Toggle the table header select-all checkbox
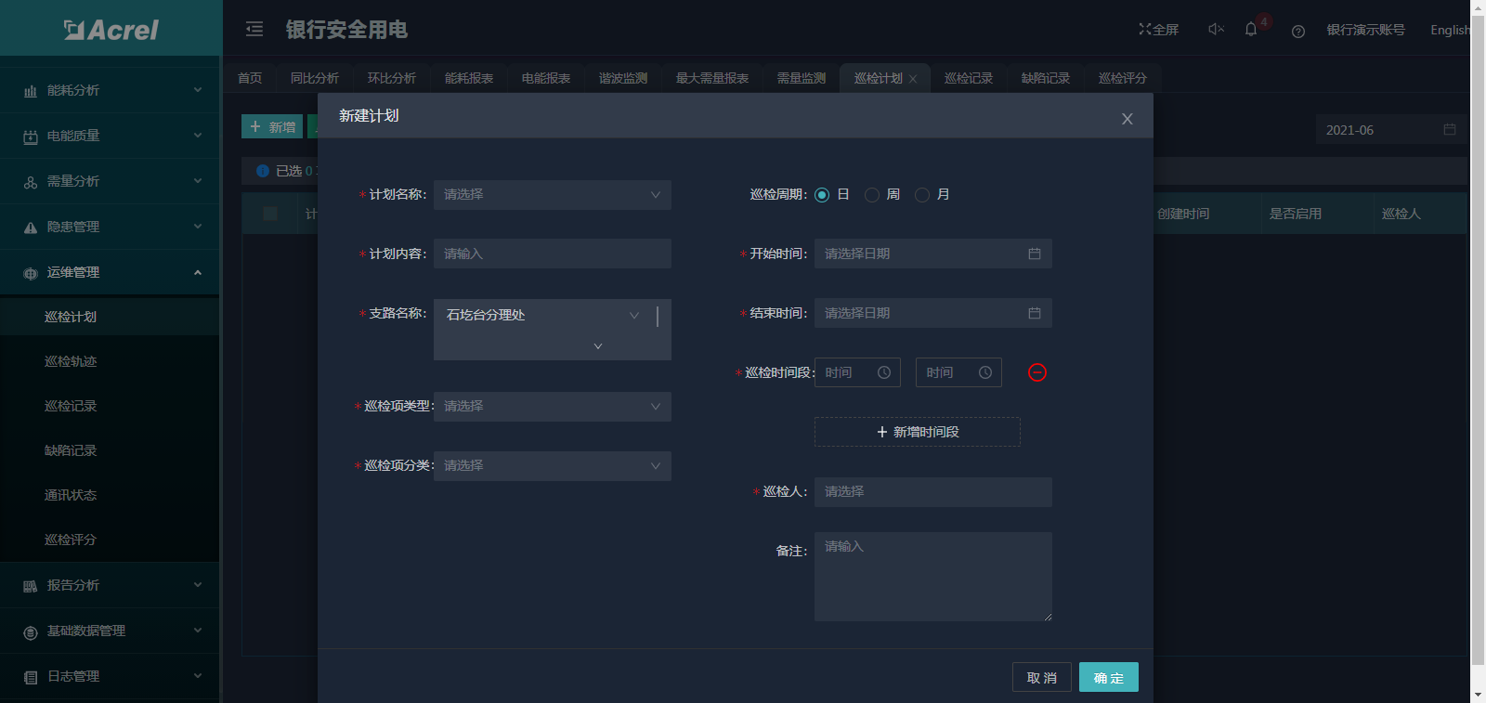Image resolution: width=1486 pixels, height=703 pixels. point(270,214)
